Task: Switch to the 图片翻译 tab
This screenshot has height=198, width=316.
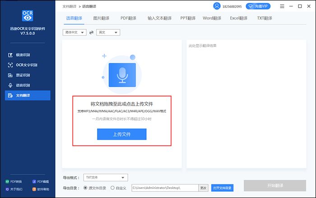Action: click(x=102, y=19)
